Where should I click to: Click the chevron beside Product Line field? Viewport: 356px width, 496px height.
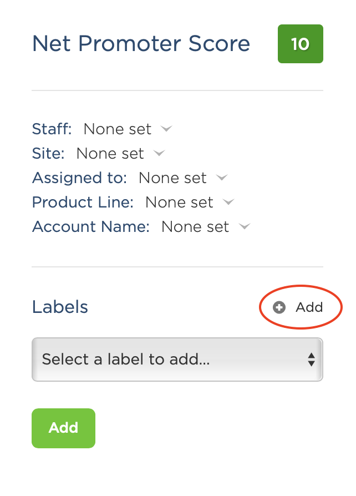(228, 203)
